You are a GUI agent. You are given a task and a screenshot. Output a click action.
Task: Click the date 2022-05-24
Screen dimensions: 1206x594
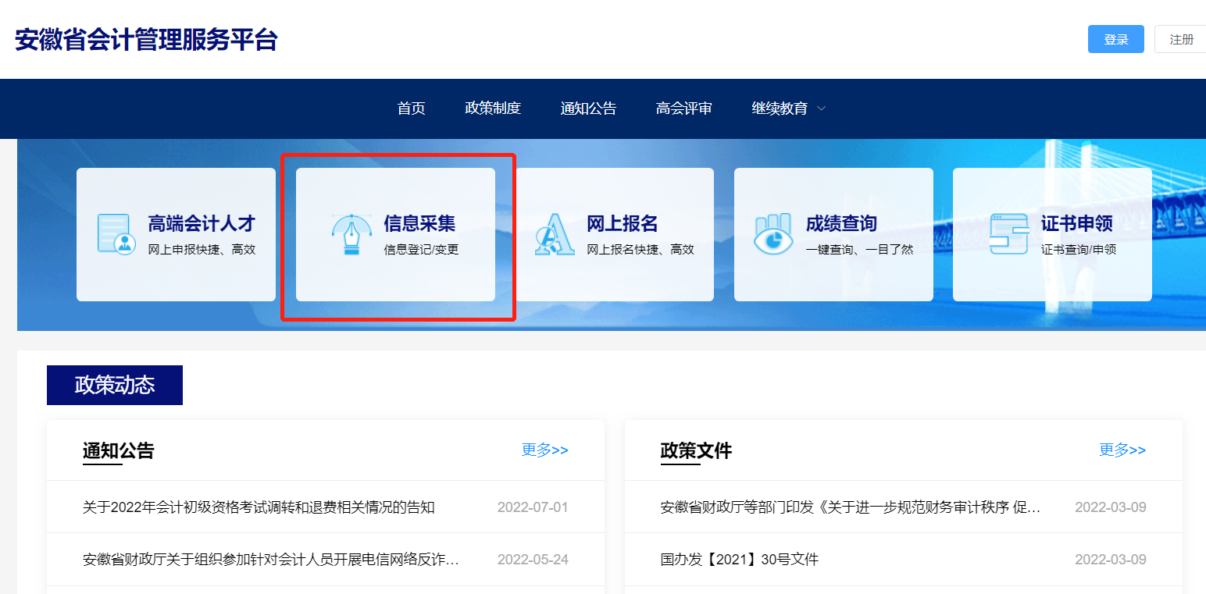533,560
